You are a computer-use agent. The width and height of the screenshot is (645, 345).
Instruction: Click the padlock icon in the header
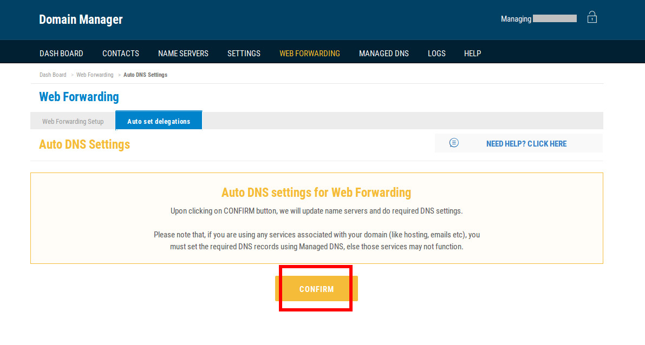(592, 18)
